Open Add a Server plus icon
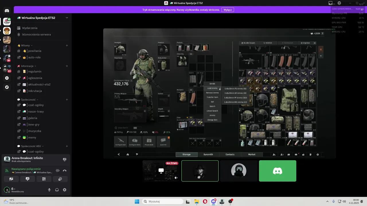The image size is (367, 206). point(7,78)
